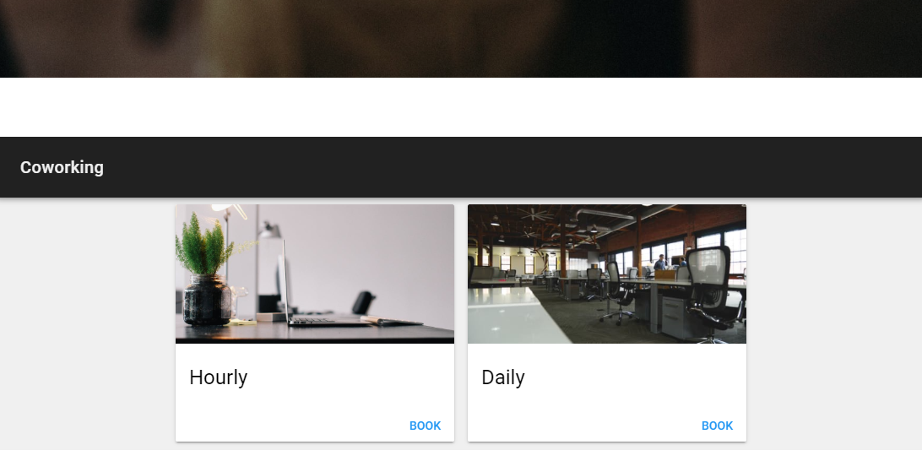Click BOOK on the Hourly card
Screen dimensions: 922x472
[x=425, y=426]
